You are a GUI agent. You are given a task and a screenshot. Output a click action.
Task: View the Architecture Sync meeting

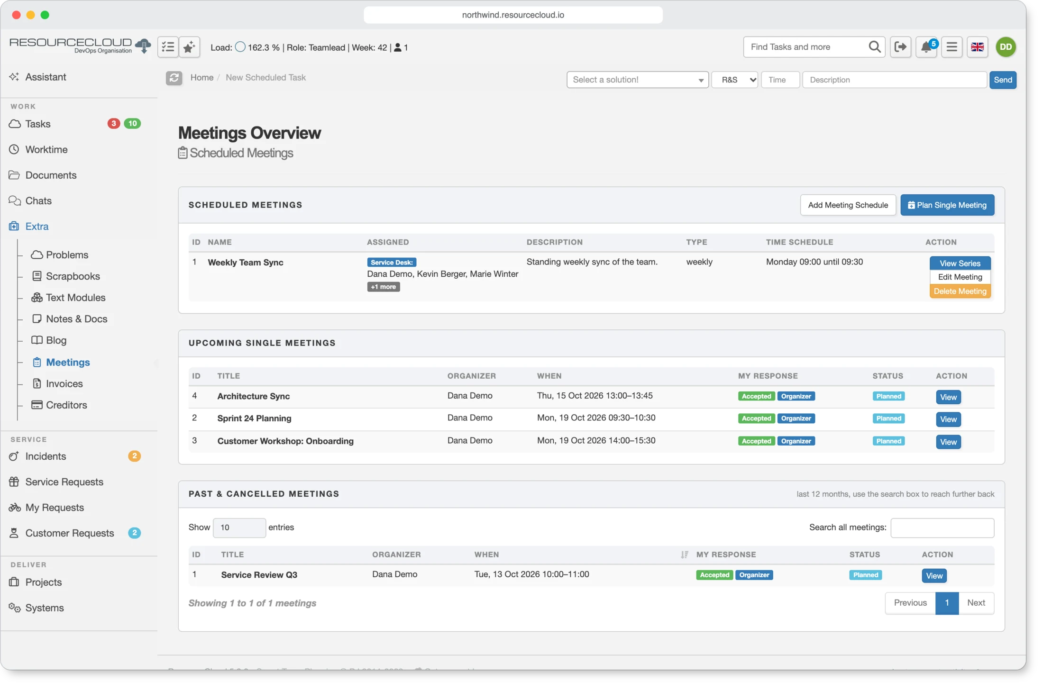tap(948, 397)
